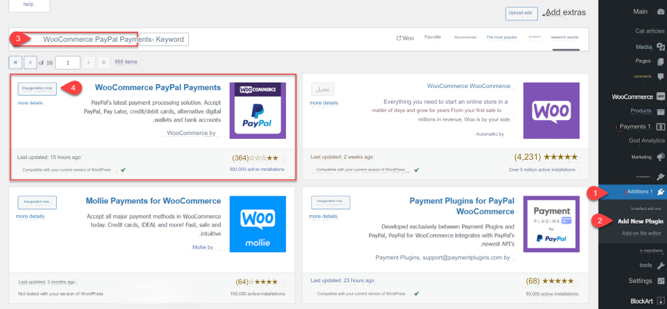Open the members menu item
Viewport: 667px width, 309px height.
point(651,251)
